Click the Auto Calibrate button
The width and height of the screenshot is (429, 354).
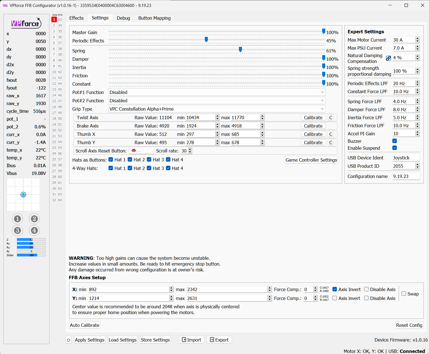pos(85,325)
